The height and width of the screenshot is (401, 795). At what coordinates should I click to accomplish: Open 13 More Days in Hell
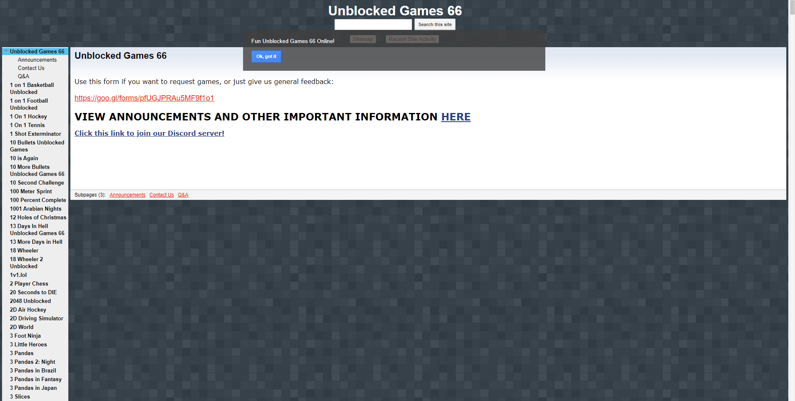[x=36, y=242]
